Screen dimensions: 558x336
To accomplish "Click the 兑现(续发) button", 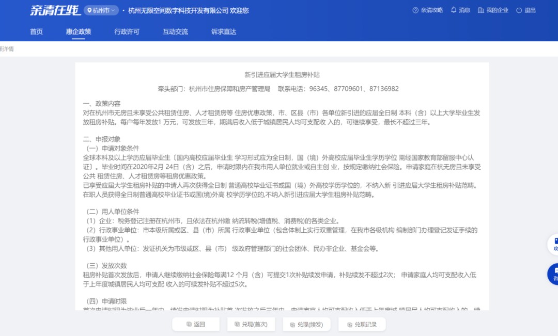I will tap(307, 324).
